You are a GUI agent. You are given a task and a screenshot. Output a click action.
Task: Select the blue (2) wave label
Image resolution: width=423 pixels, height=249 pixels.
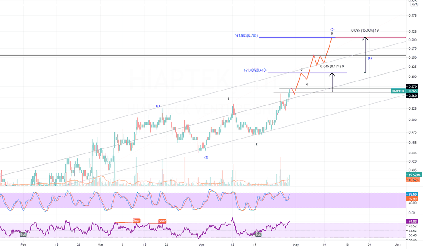click(x=206, y=158)
